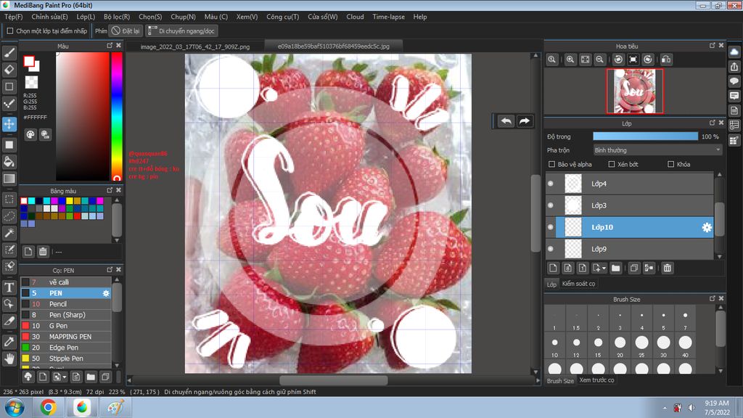Open PEN brush settings gear
The image size is (743, 418).
click(x=106, y=293)
